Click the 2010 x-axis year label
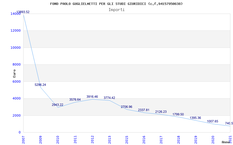 pos(58,139)
